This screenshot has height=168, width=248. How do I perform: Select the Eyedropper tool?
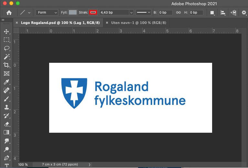[6, 82]
